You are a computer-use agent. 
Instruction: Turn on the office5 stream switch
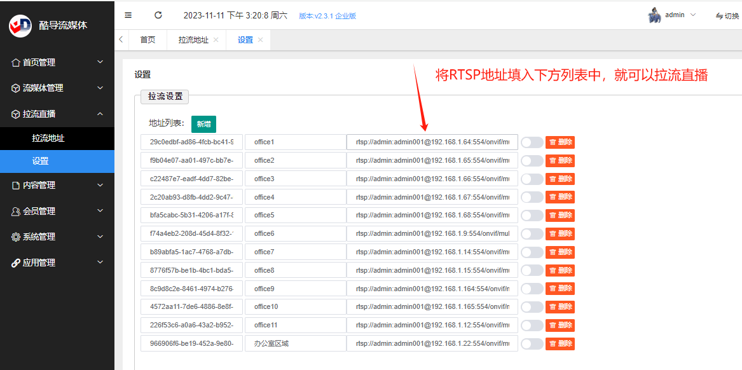[x=532, y=216]
